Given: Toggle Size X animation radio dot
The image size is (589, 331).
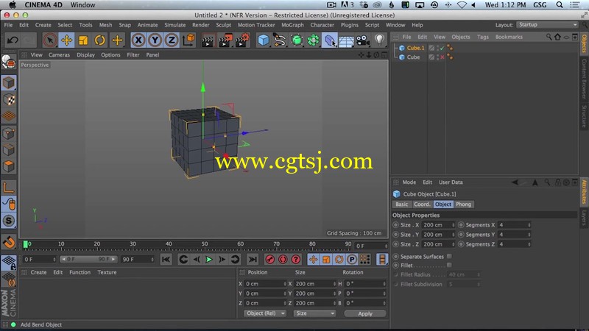Looking at the screenshot, I should [395, 225].
